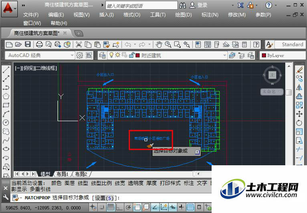Click the Open file folder icon

tap(18, 45)
